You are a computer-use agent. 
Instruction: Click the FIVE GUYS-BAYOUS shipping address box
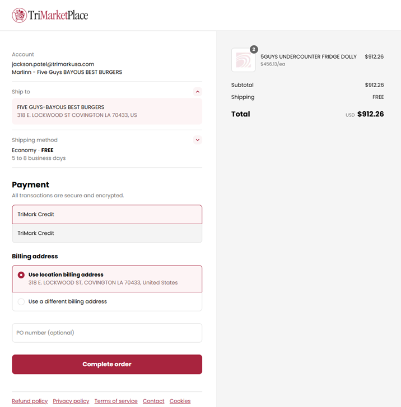point(106,111)
